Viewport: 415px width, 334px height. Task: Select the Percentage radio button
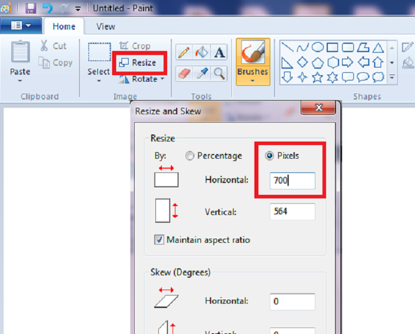click(x=190, y=156)
